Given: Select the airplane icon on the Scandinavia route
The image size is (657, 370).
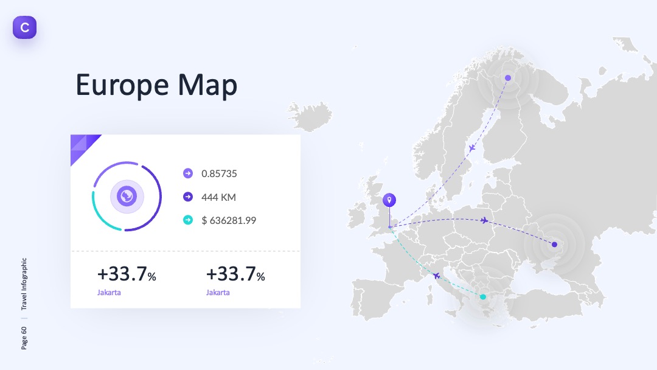Looking at the screenshot, I should [x=472, y=148].
